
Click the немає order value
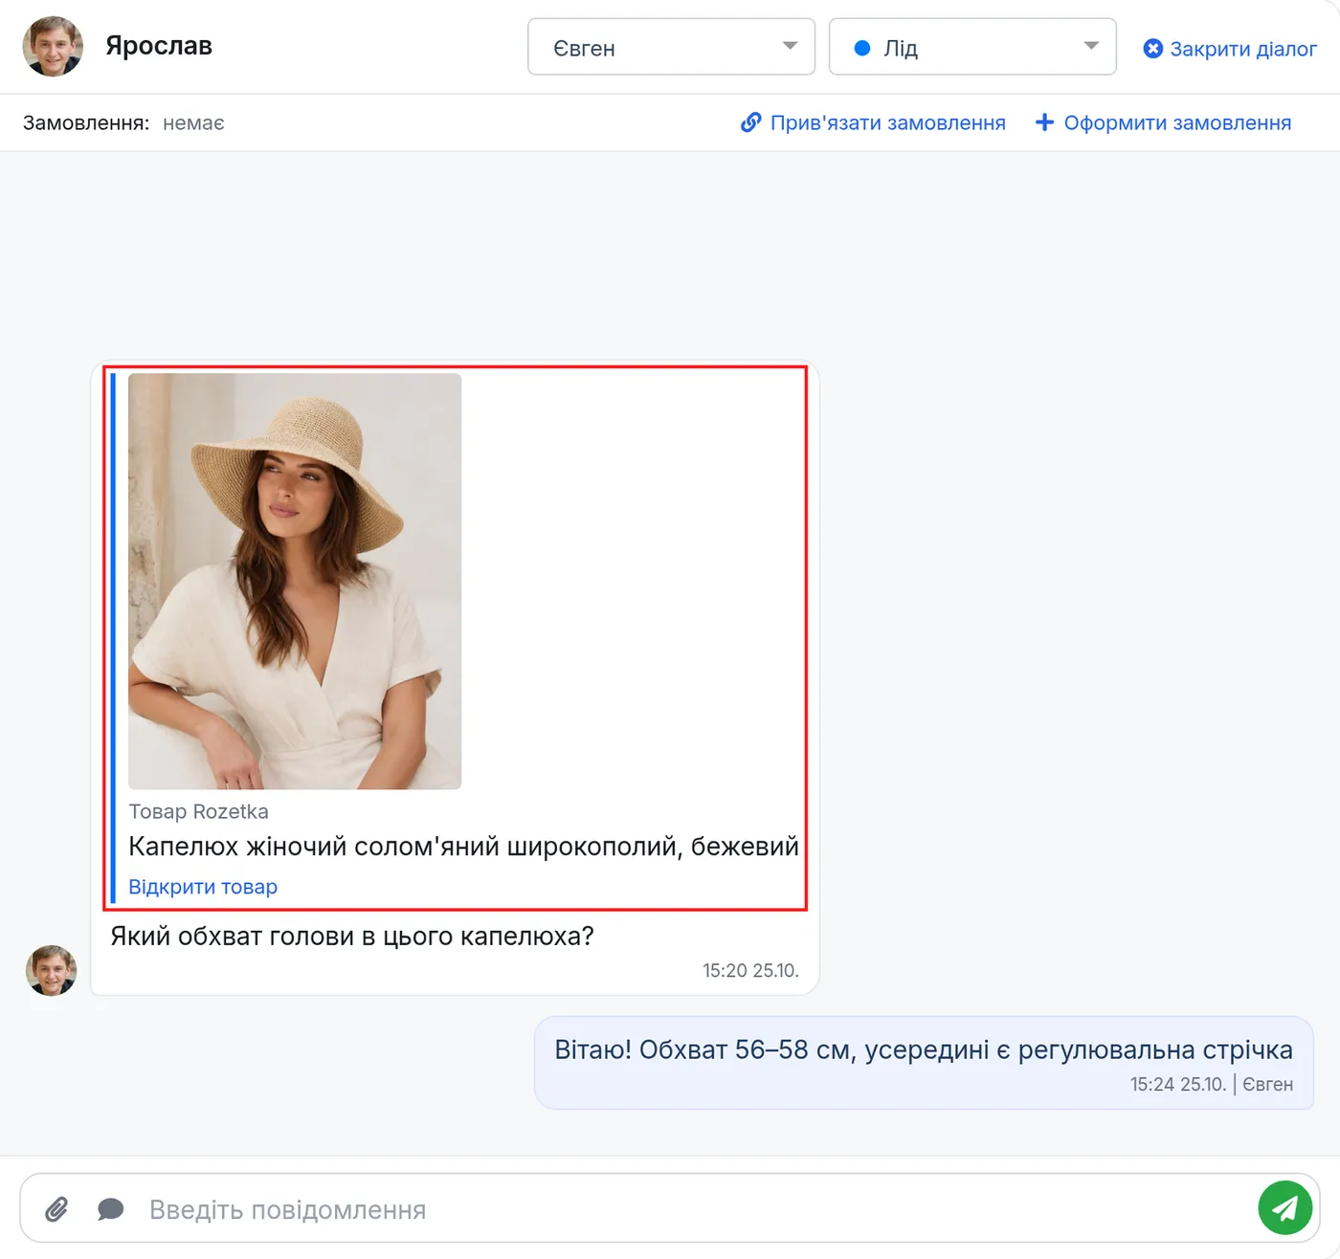(193, 122)
